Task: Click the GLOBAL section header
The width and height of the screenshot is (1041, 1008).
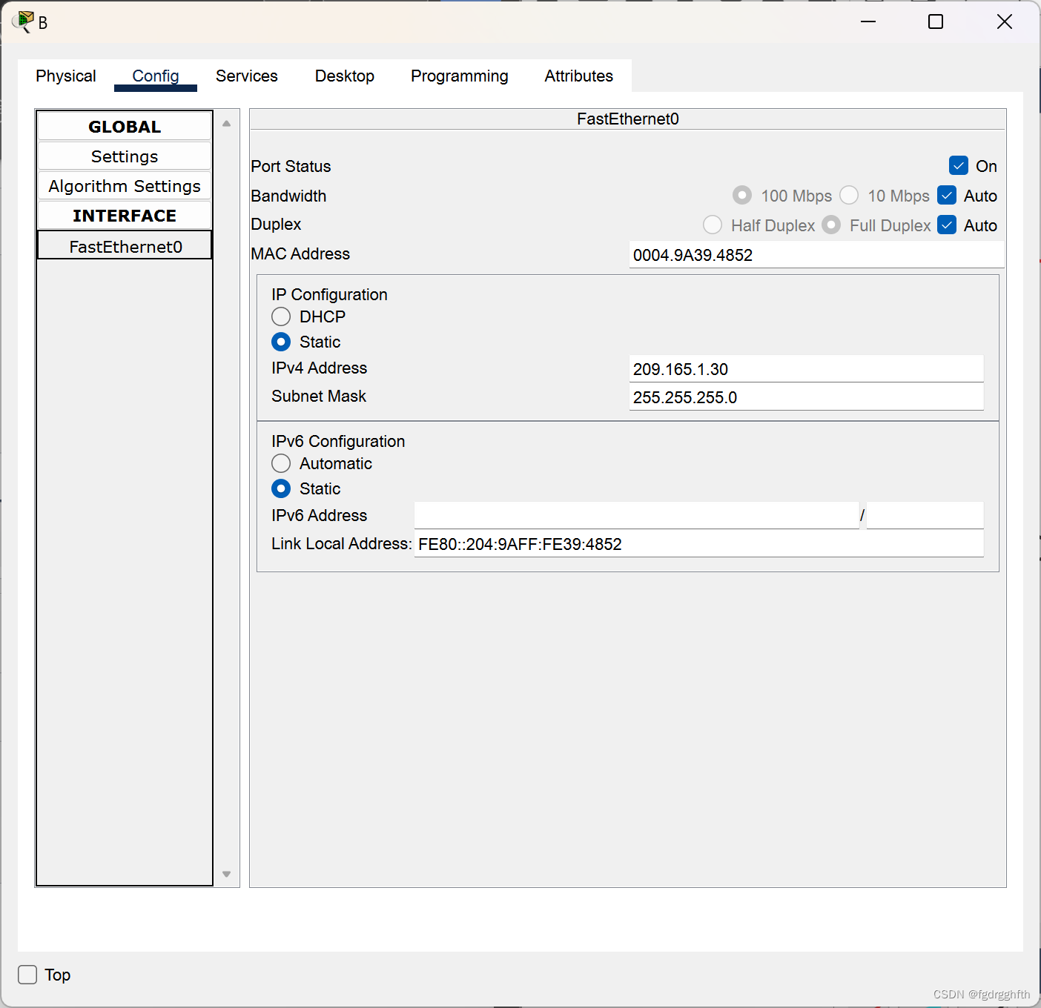Action: [x=125, y=127]
